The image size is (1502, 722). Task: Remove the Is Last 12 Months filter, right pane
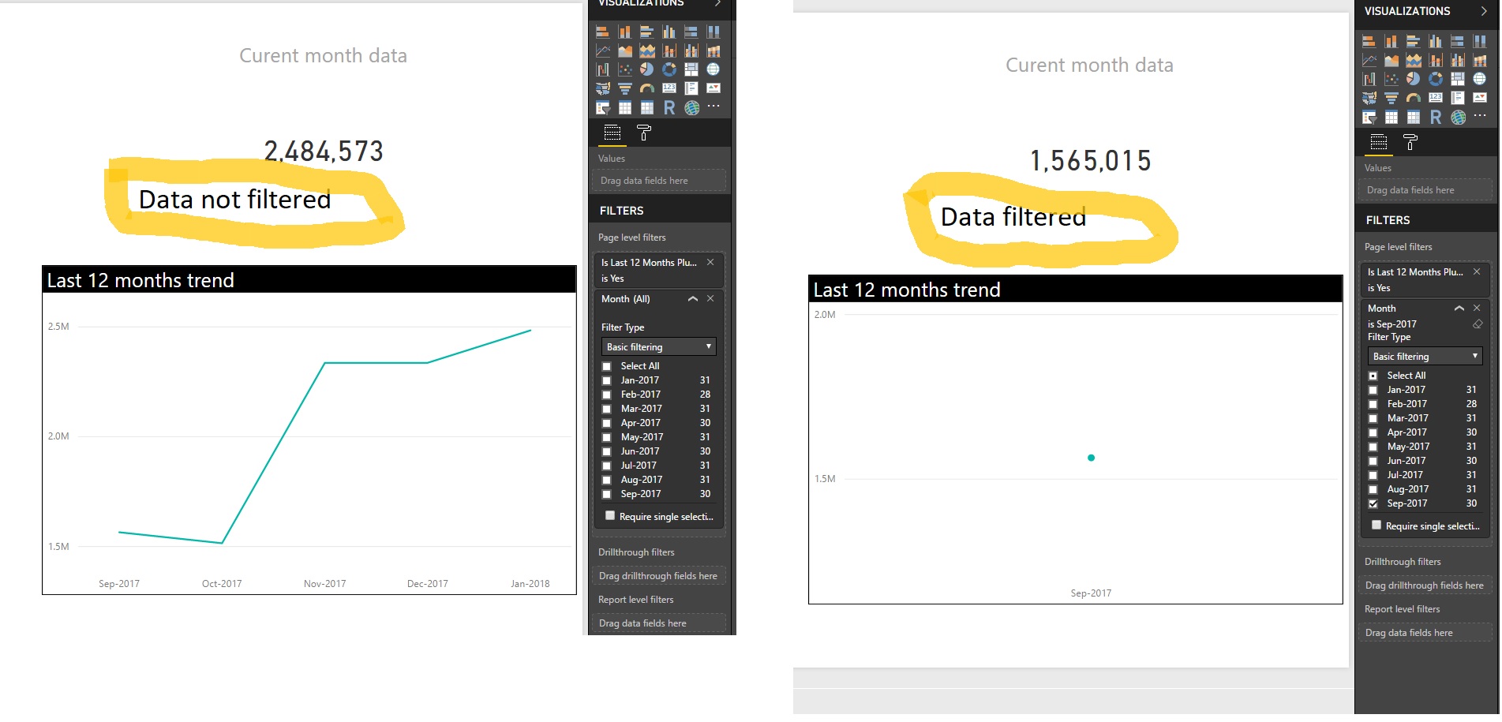[1477, 271]
